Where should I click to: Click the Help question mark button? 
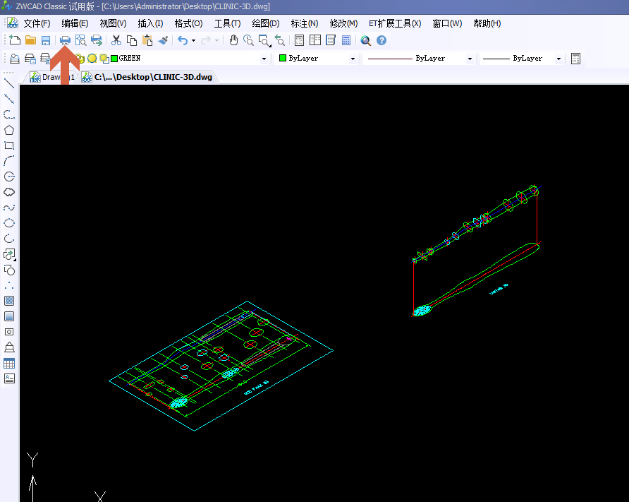click(381, 40)
